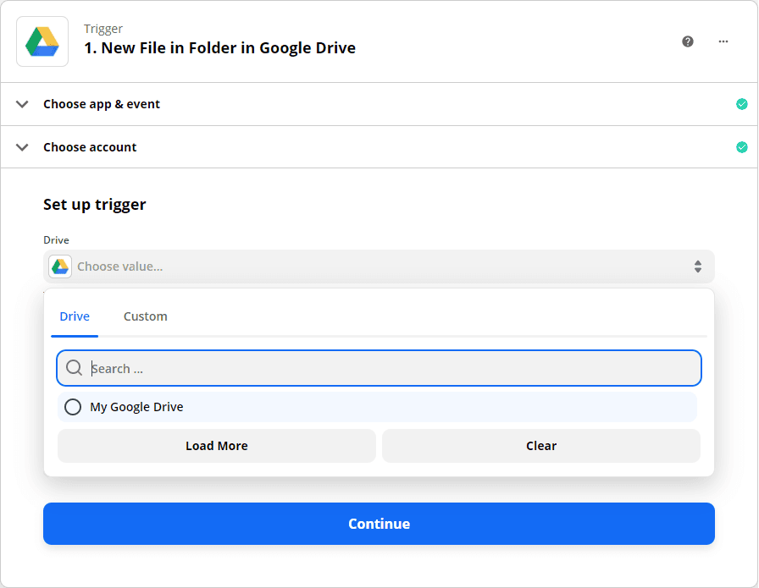The width and height of the screenshot is (759, 588).
Task: Click the Google Drive logo on the trigger card
Action: (42, 40)
